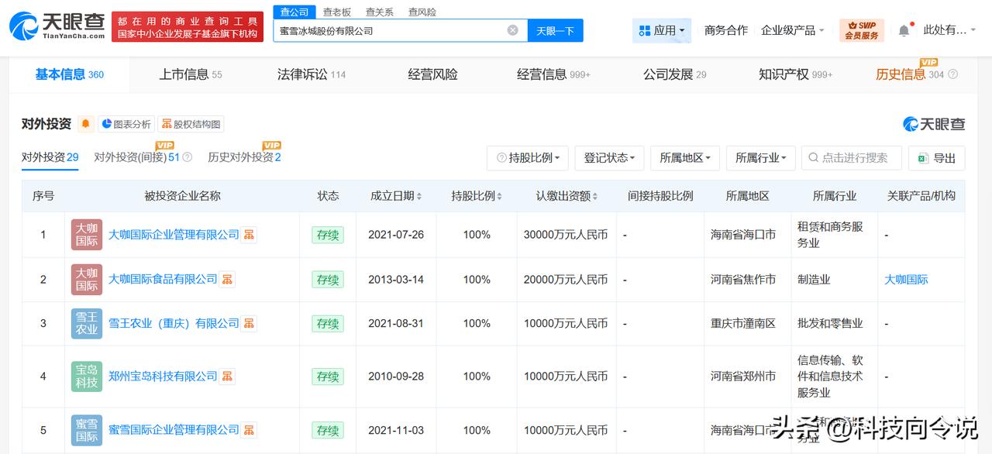
Task: Open the 历史信息 304 tab
Action: (910, 74)
